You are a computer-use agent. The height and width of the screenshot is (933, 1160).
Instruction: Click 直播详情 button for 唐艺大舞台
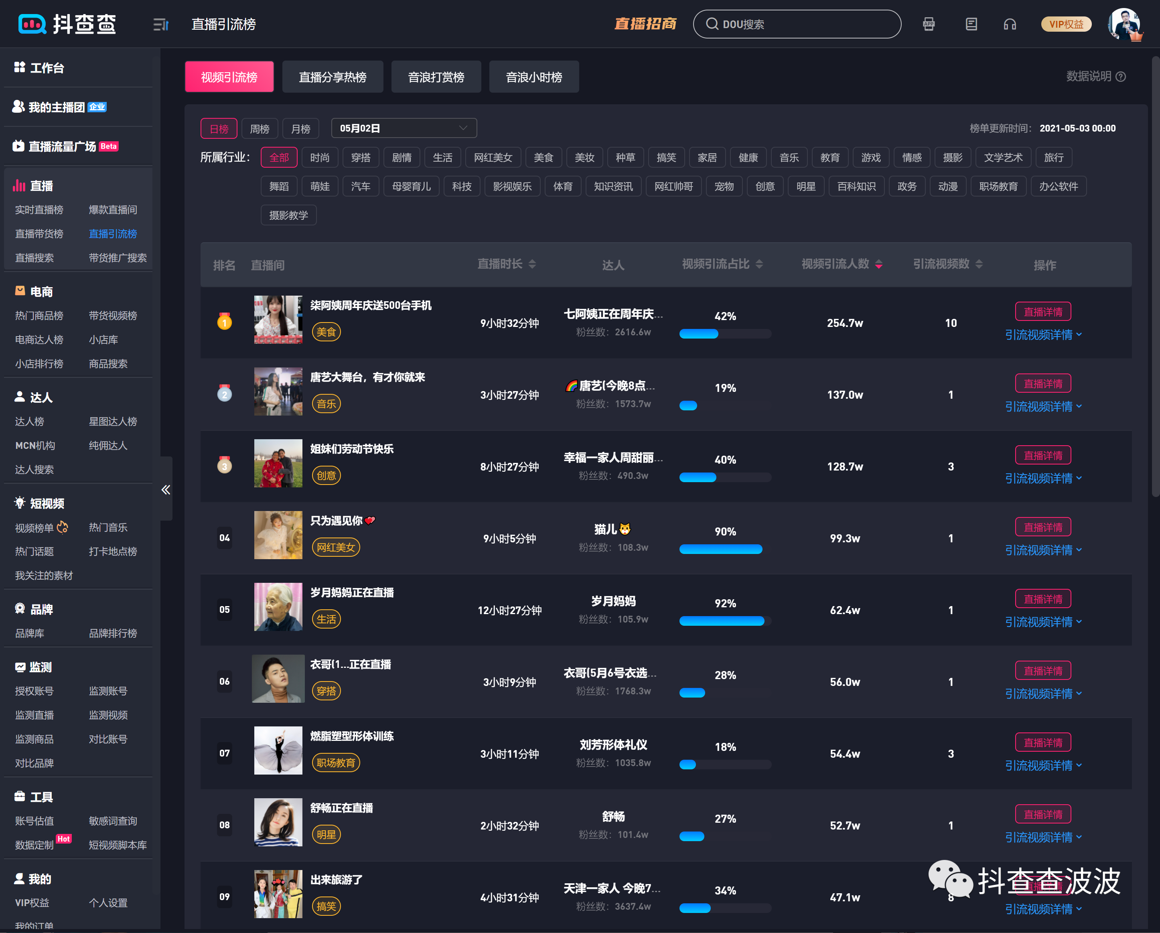[x=1043, y=383]
